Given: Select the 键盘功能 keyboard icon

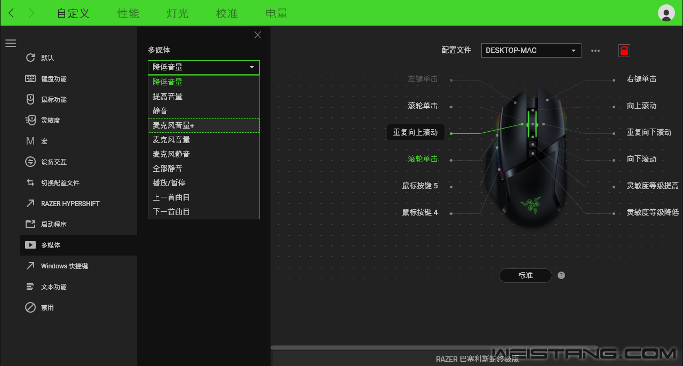Looking at the screenshot, I should point(30,78).
